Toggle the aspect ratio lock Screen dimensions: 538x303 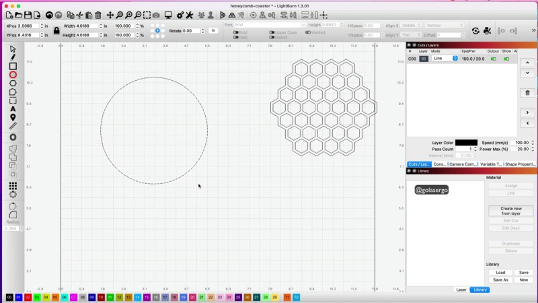(x=56, y=30)
